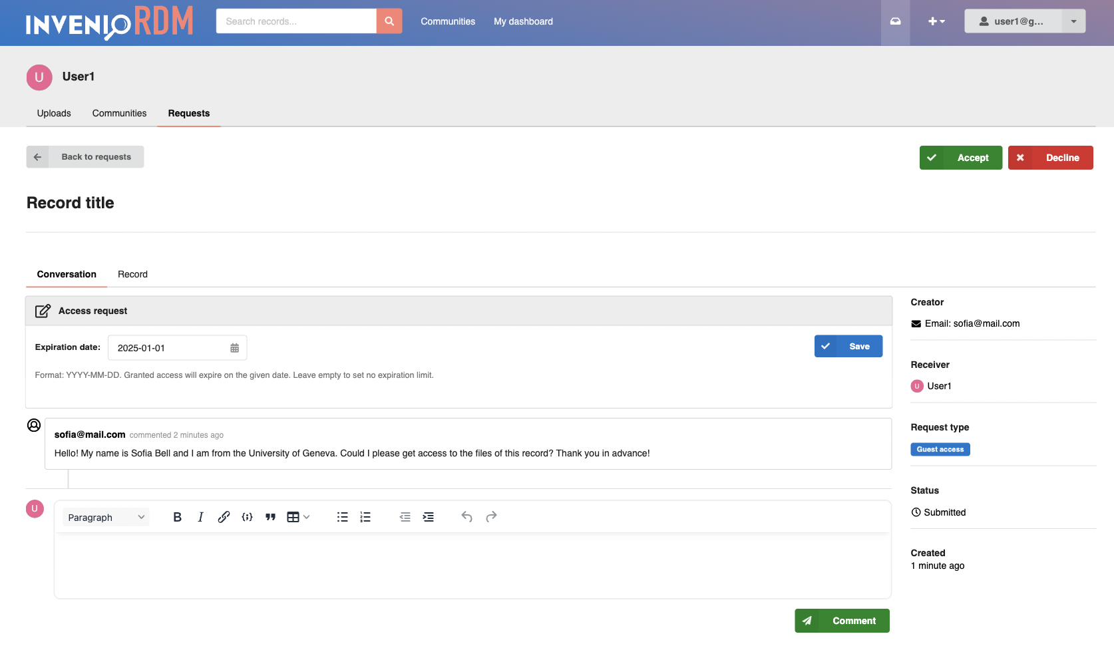The height and width of the screenshot is (648, 1114).
Task: Click the insert link icon
Action: [224, 517]
